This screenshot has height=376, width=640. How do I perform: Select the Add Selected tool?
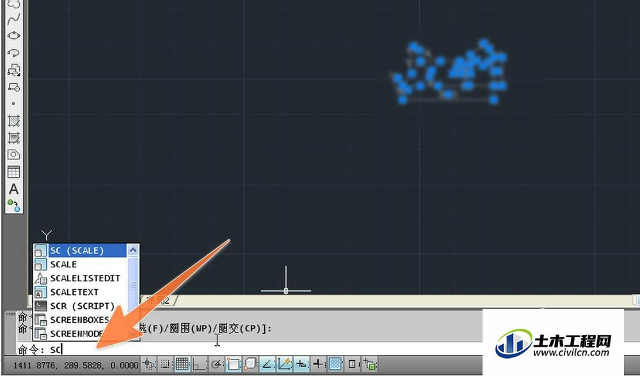click(x=14, y=205)
